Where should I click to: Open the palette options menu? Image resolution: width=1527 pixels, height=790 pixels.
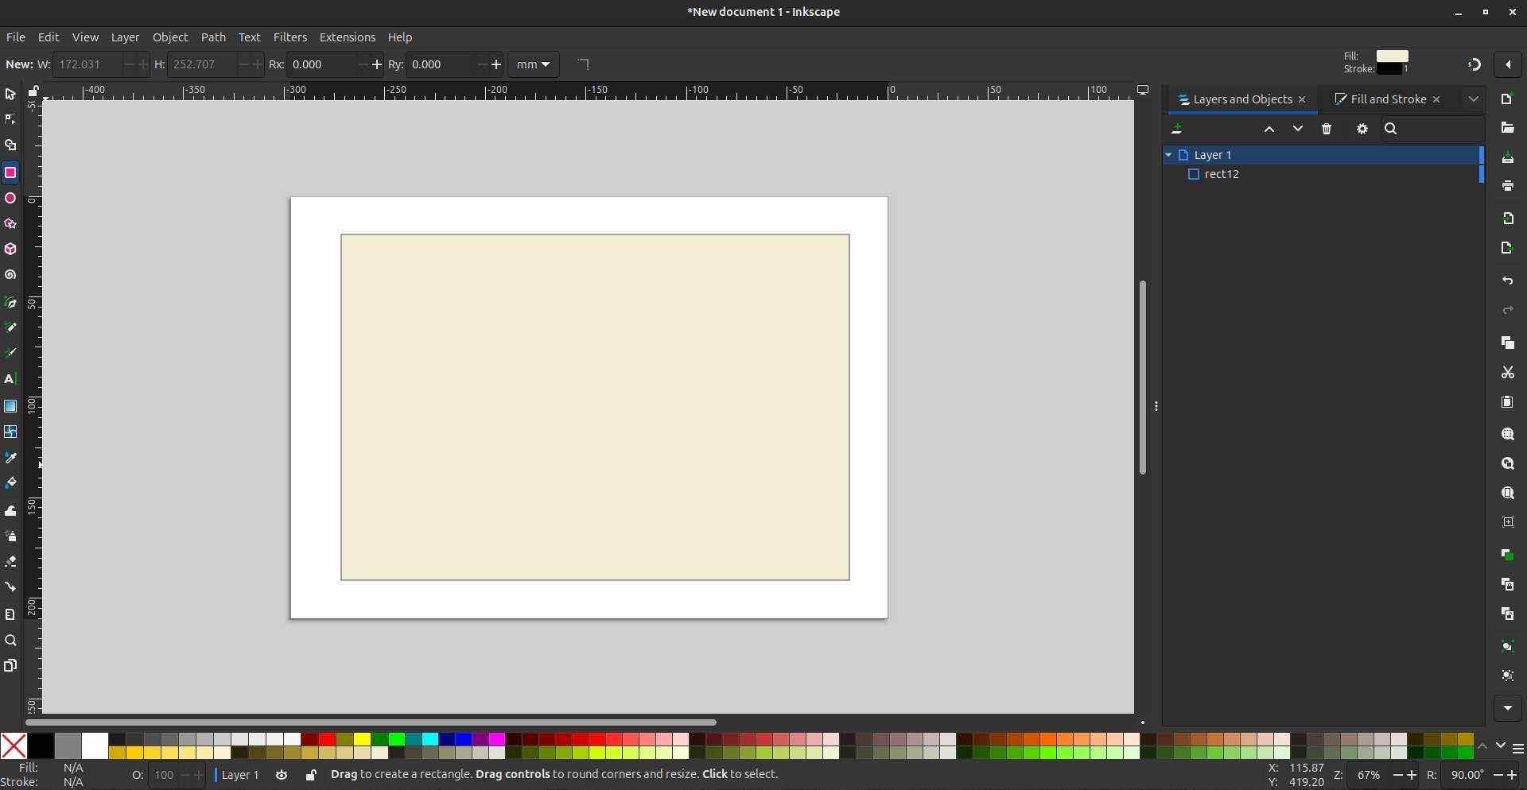click(x=1517, y=749)
